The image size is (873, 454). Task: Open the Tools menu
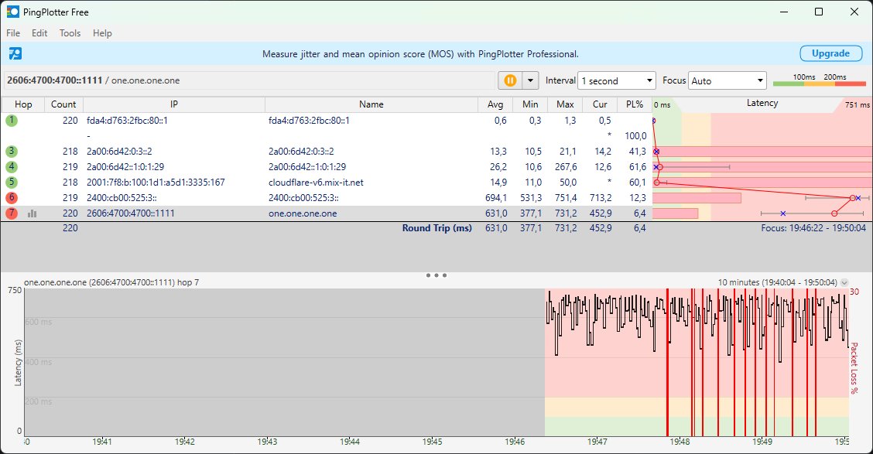70,33
